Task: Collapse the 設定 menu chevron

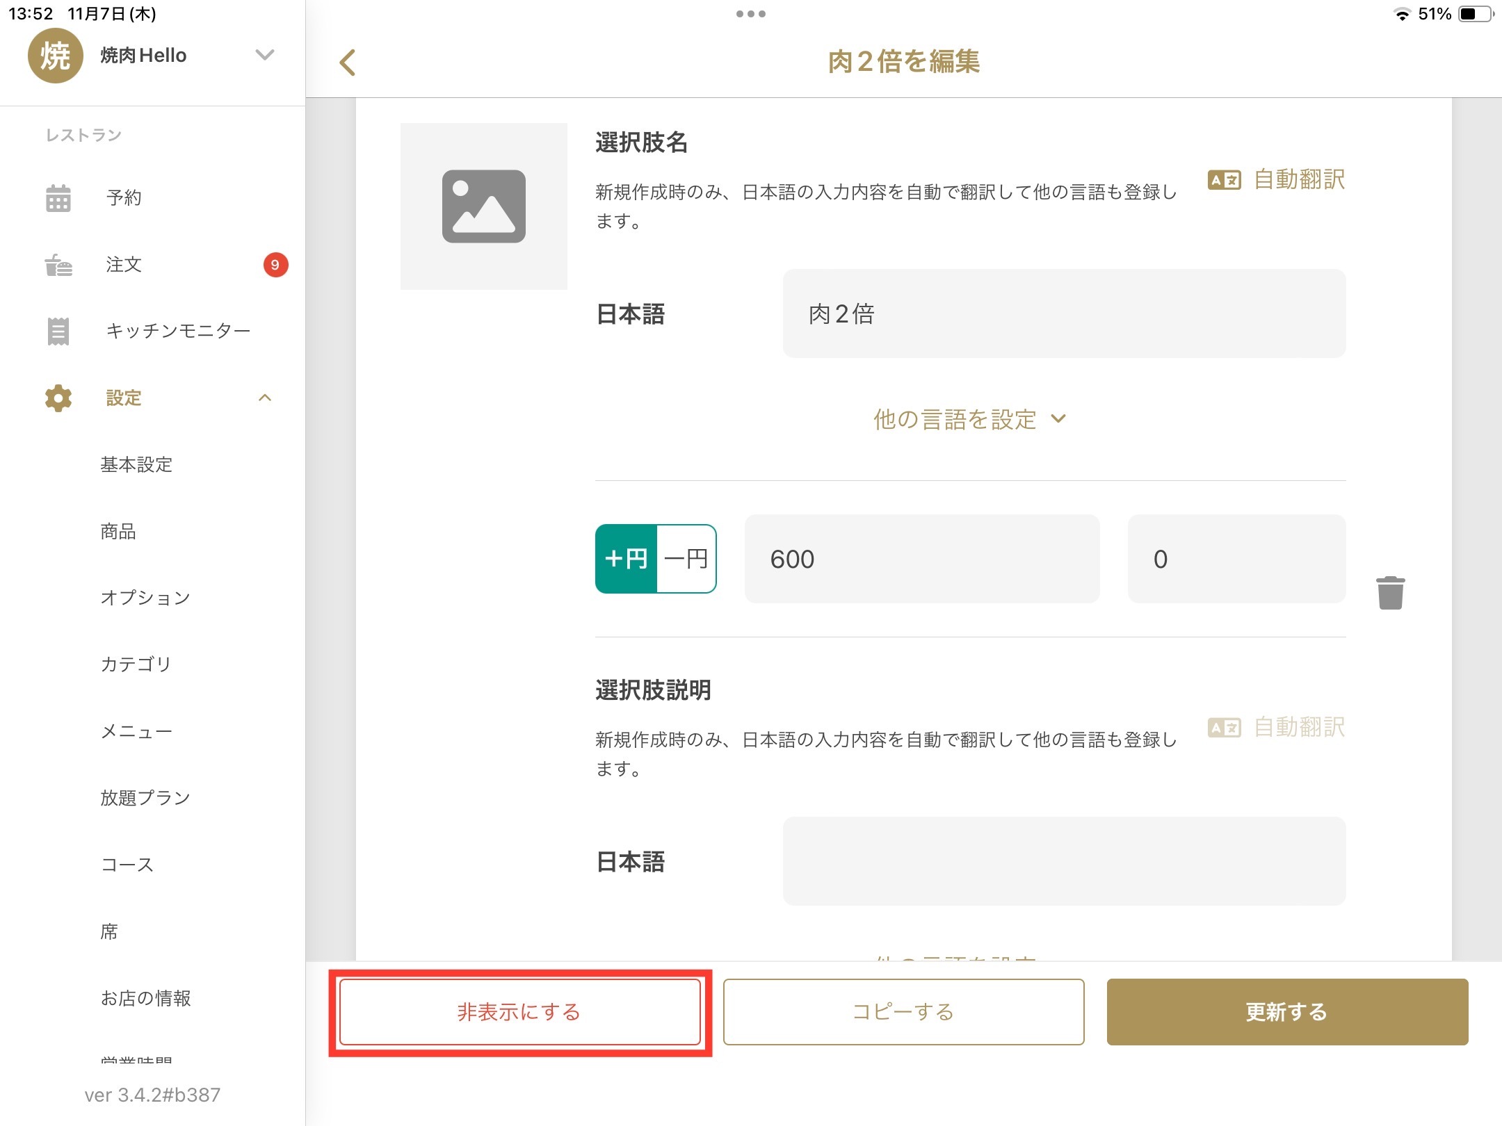Action: click(265, 398)
